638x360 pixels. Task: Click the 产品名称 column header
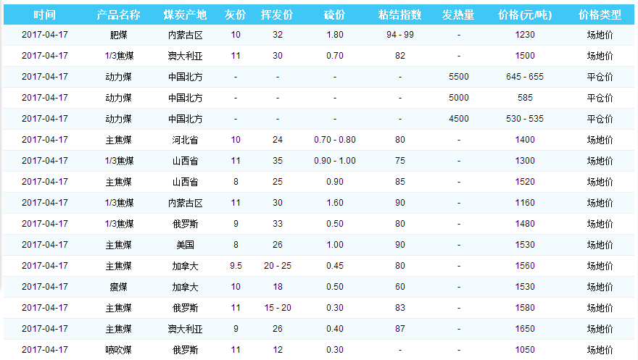point(118,15)
